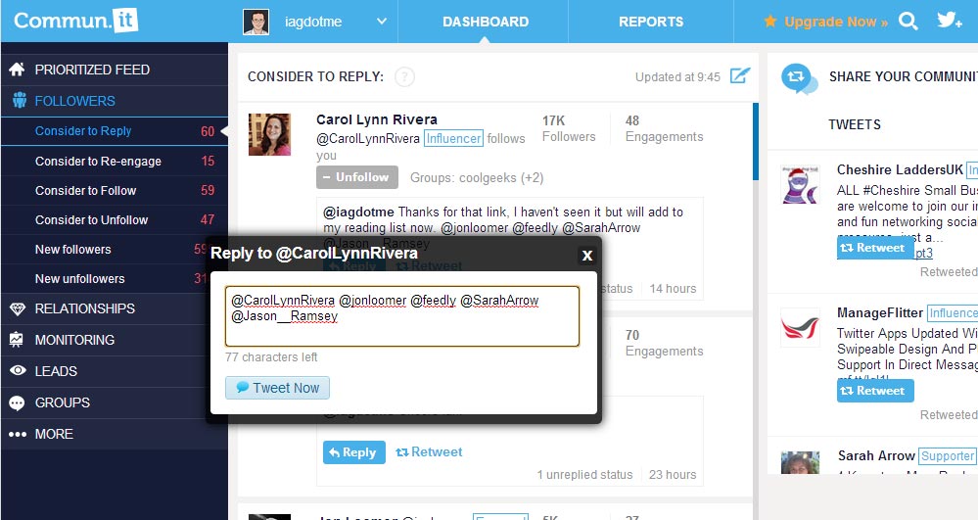The width and height of the screenshot is (978, 520).
Task: Open search with the magnifier icon
Action: coord(908,22)
